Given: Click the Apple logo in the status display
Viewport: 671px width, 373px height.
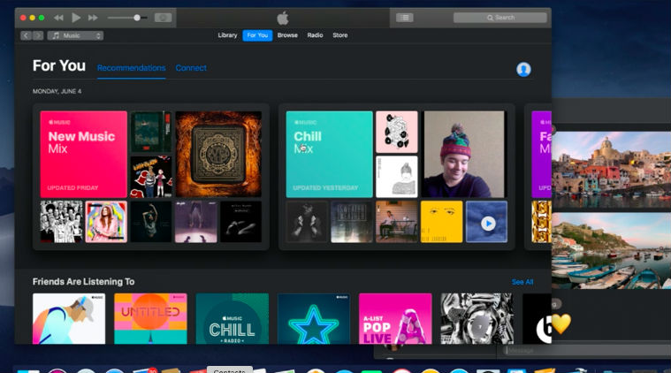Looking at the screenshot, I should tap(283, 18).
